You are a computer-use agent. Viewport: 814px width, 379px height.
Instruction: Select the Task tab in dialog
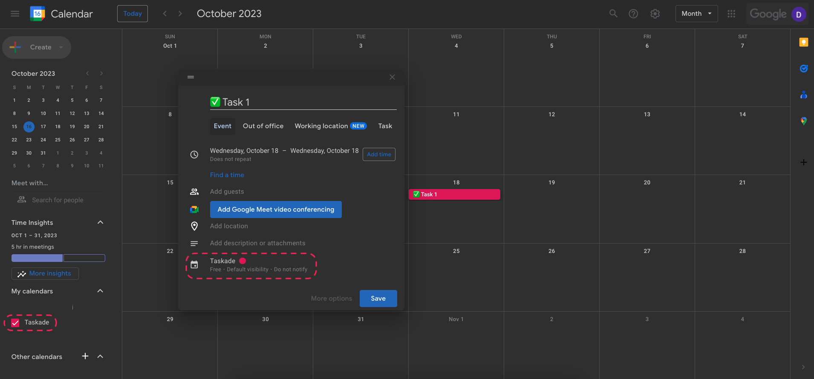[385, 126]
